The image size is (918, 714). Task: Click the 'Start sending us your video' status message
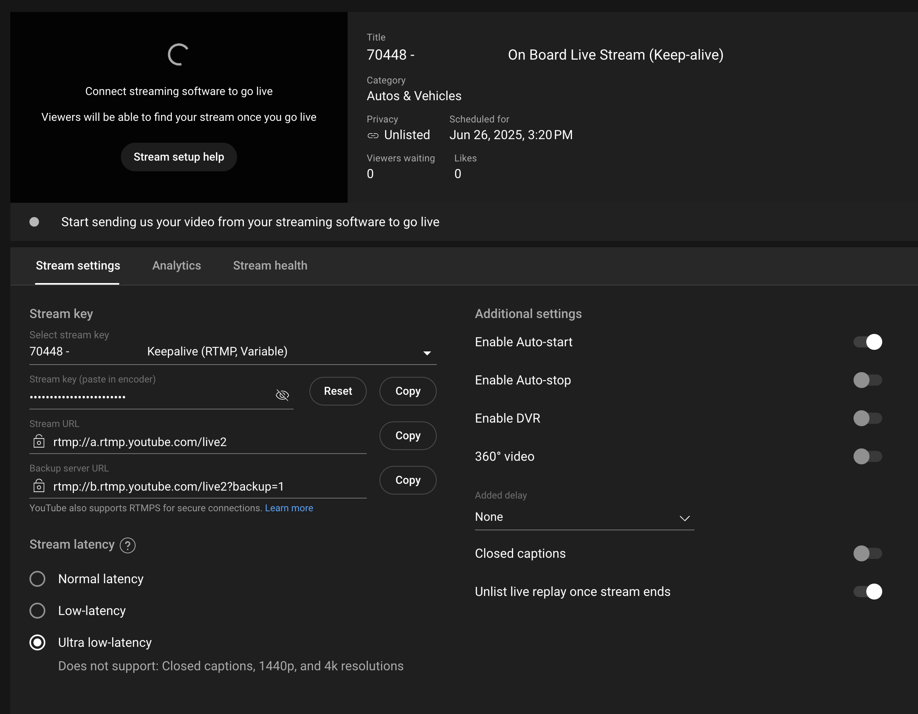tap(250, 222)
